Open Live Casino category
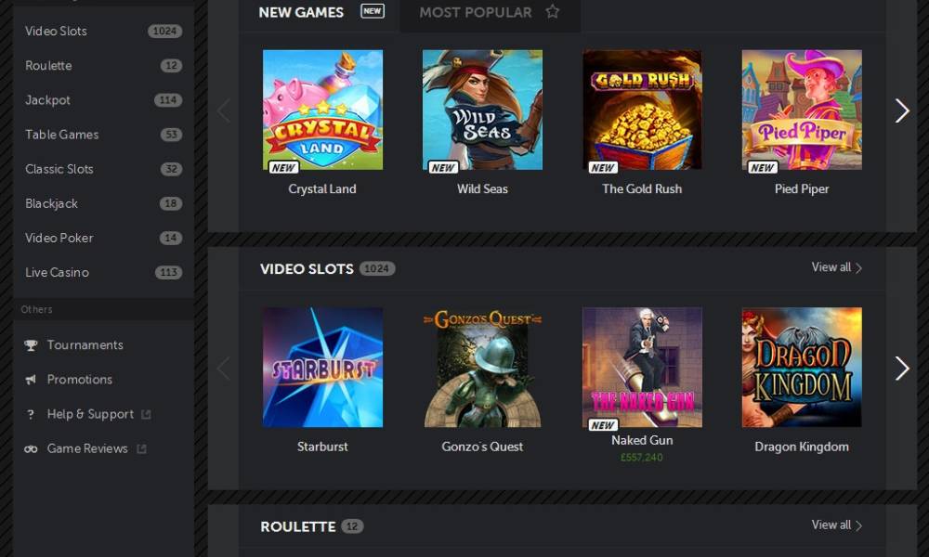The width and height of the screenshot is (929, 557). (x=103, y=272)
